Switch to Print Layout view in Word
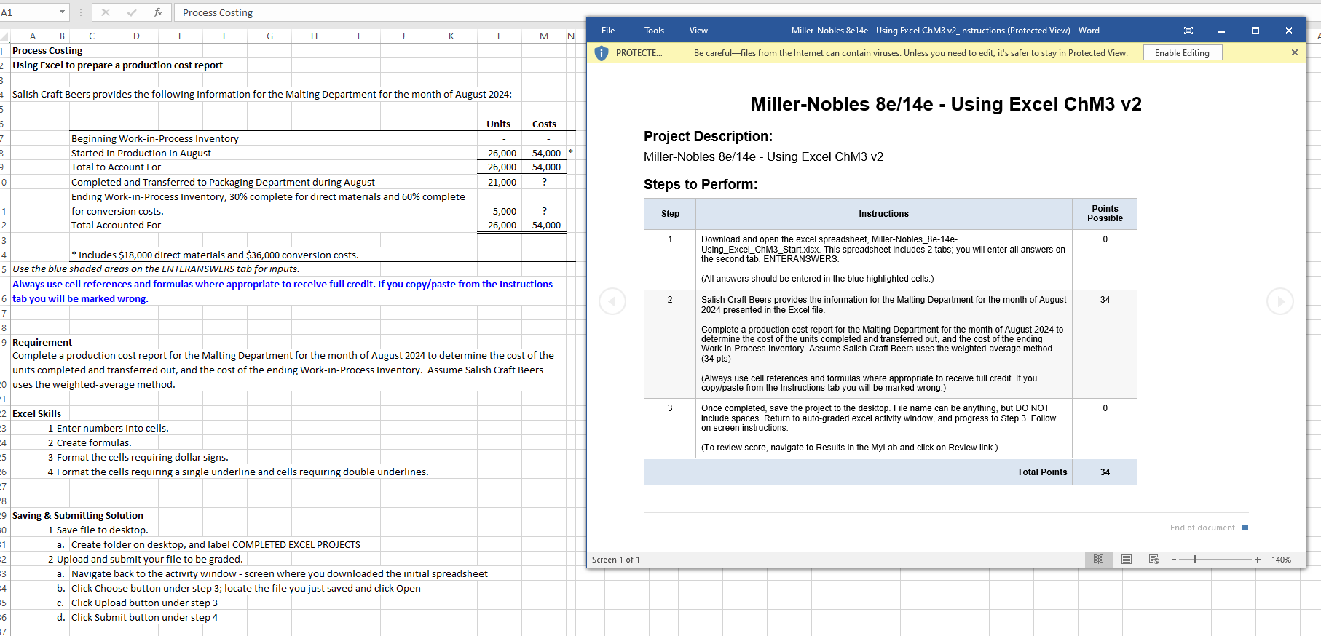This screenshot has height=636, width=1321. [1127, 560]
